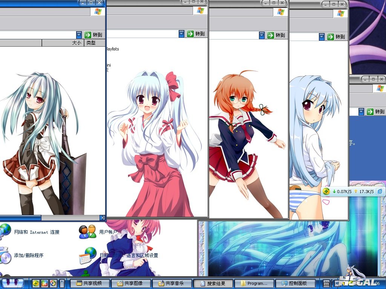Click green plus icon on network speed widget
This screenshot has height=289, width=386.
[326, 192]
